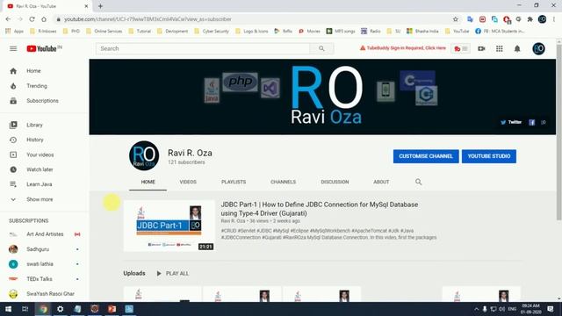The width and height of the screenshot is (562, 316).
Task: Open the Movies bookmark
Action: coord(309,32)
